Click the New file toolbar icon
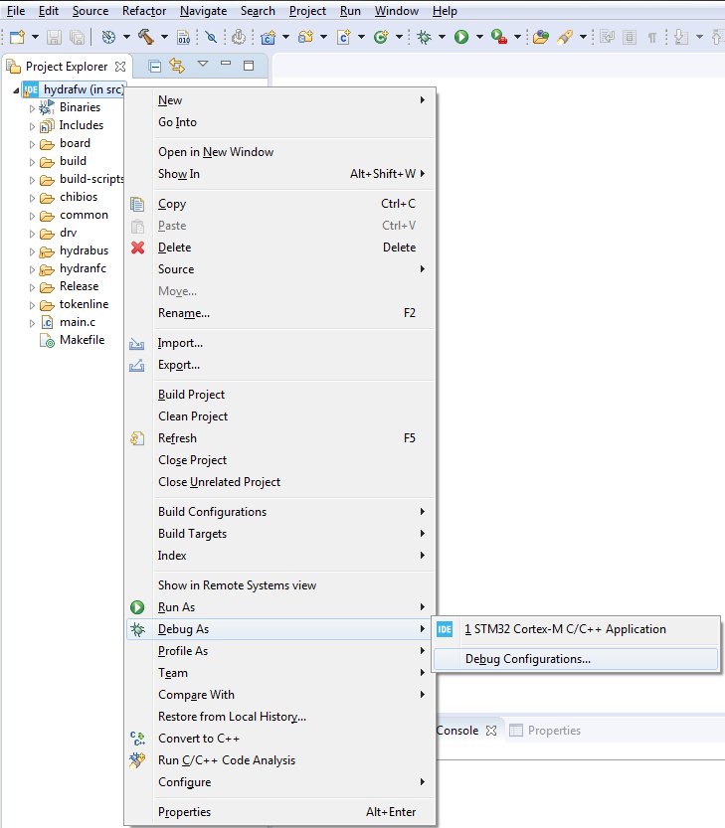Image resolution: width=725 pixels, height=828 pixels. coord(18,37)
